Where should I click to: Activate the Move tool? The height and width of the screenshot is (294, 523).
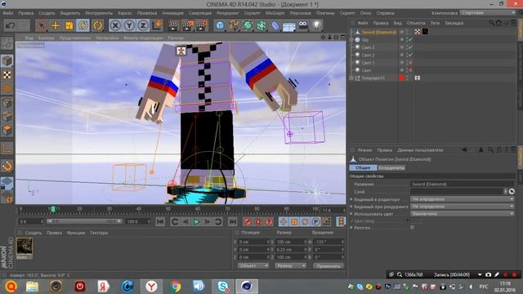click(56, 25)
